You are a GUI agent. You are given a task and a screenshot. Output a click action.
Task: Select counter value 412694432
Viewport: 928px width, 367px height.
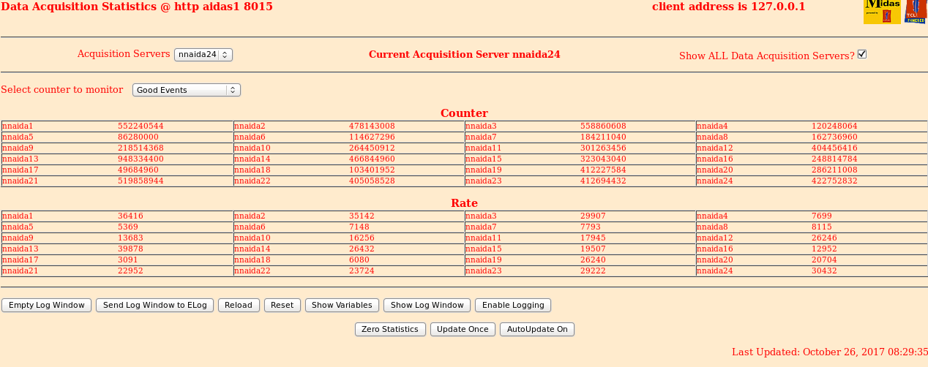pyautogui.click(x=603, y=181)
